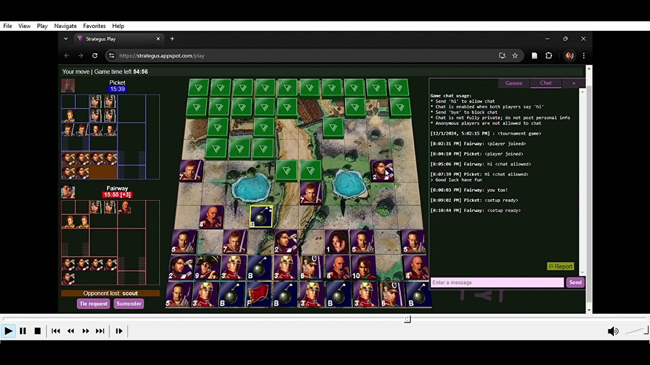Click Picket's 15:39 timer
650x365 pixels.
117,89
